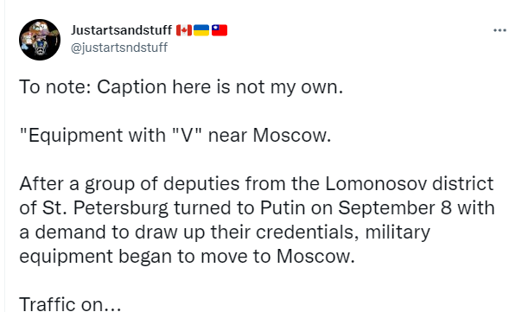Image resolution: width=522 pixels, height=312 pixels.
Task: Click the Justartsandstuff profile avatar
Action: tap(40, 40)
